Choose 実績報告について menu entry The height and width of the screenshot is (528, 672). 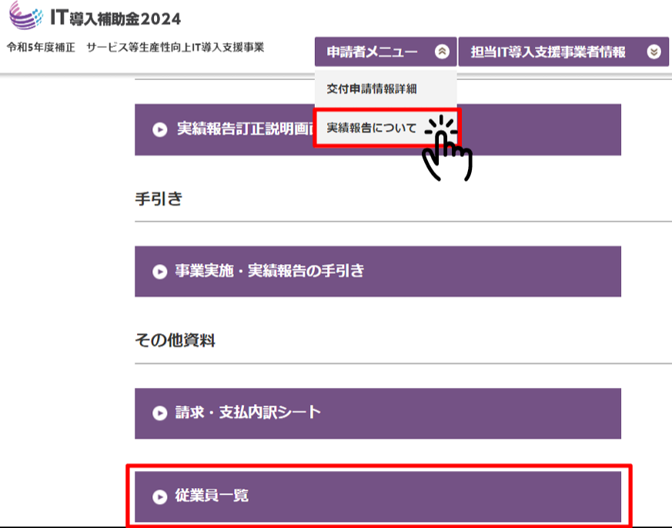[372, 128]
